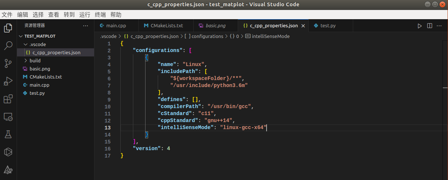Toggle split editor layout button
448x180 pixels.
tap(429, 26)
